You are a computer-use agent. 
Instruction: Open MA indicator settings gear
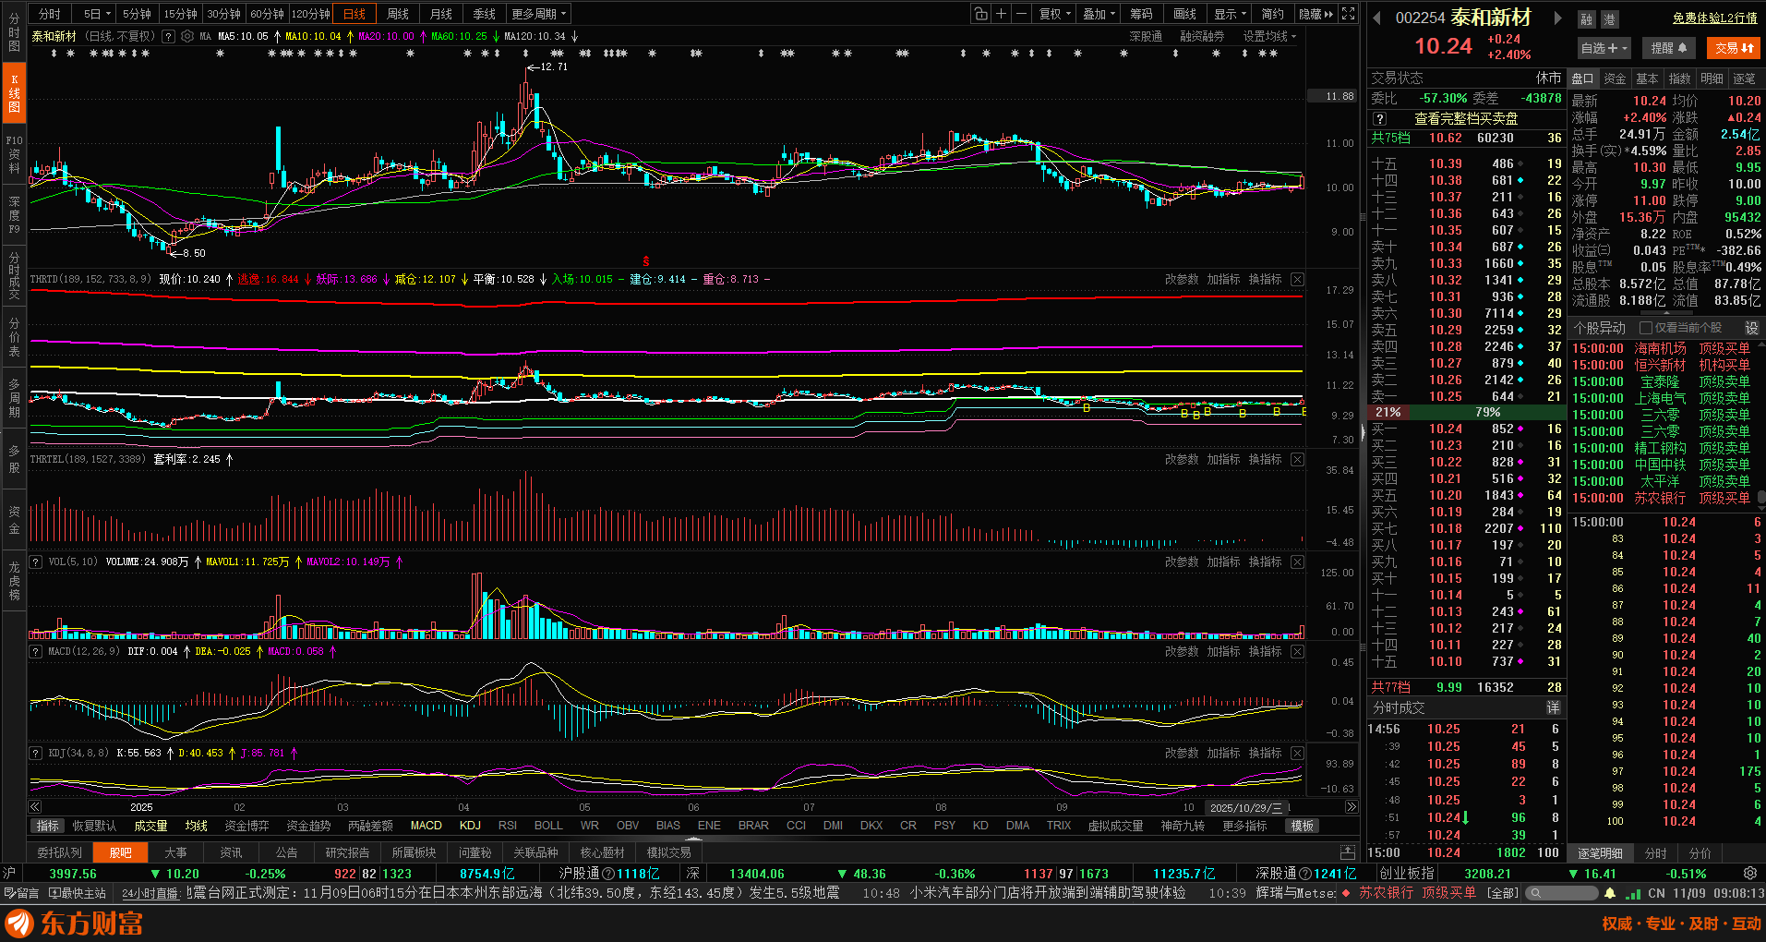click(187, 37)
